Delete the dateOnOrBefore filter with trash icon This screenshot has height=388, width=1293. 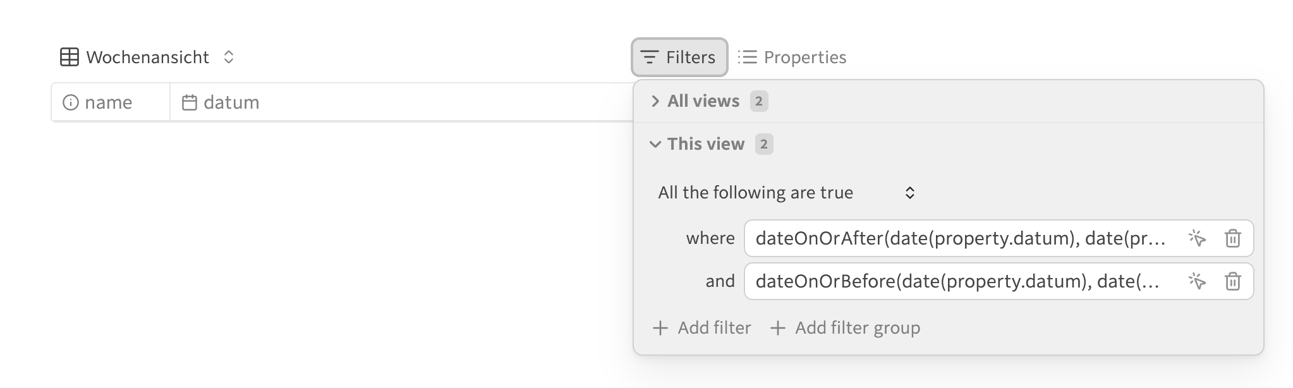pyautogui.click(x=1233, y=281)
